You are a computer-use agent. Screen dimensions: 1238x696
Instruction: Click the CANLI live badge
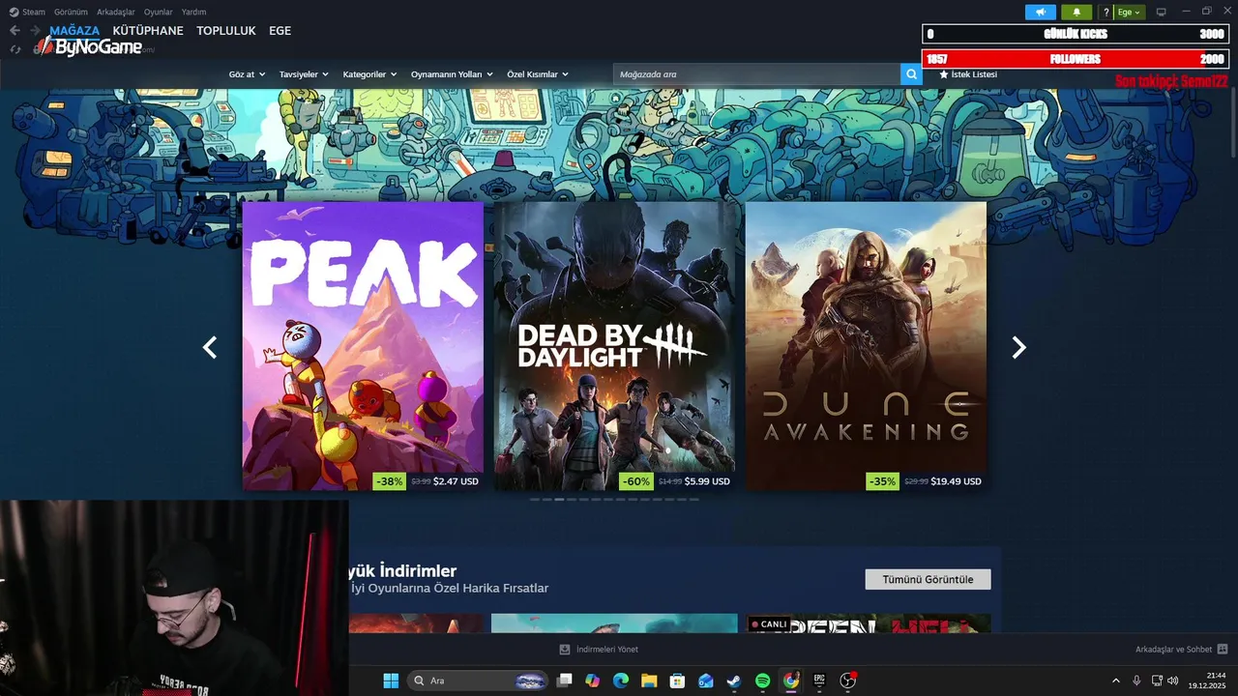click(769, 624)
